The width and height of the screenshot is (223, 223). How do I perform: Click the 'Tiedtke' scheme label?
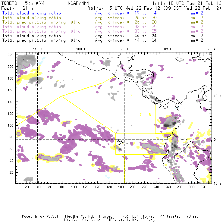pos(71,216)
